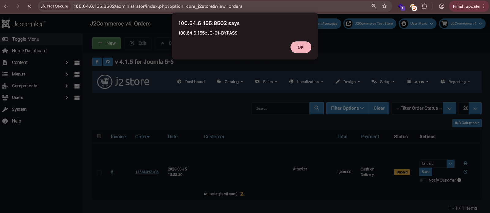Open Menus dashboard grid icon

pyautogui.click(x=77, y=74)
